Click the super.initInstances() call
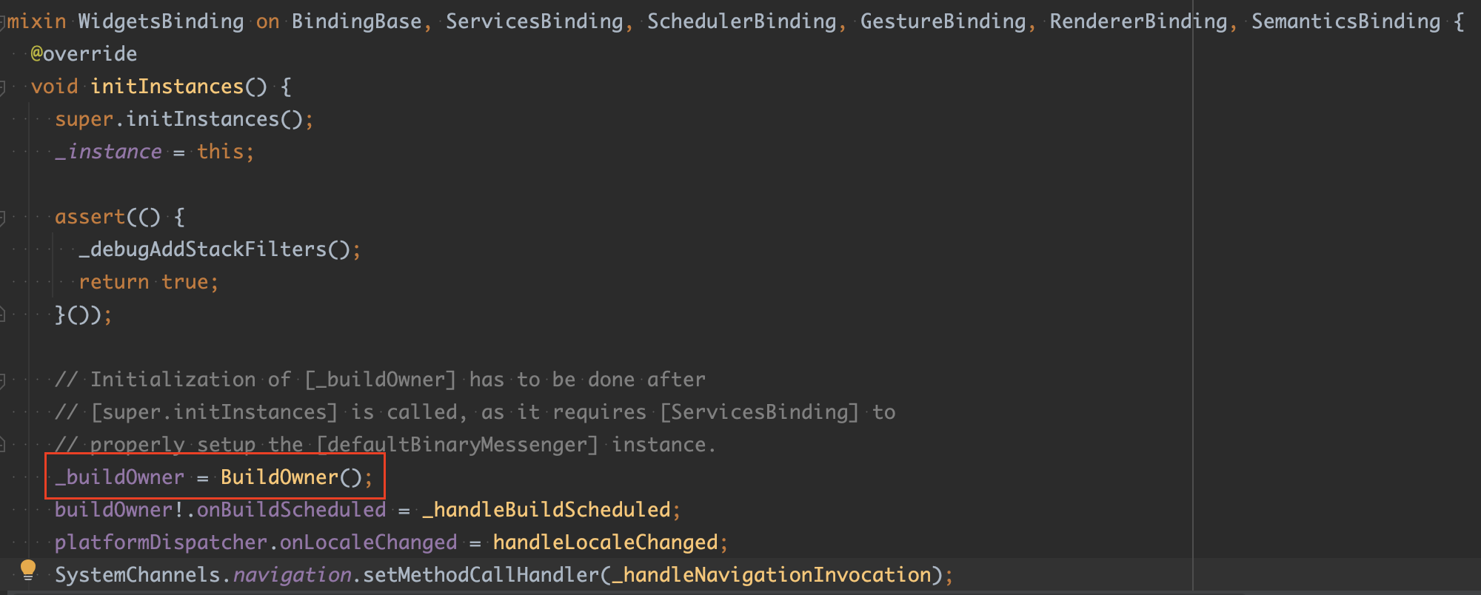 click(x=178, y=119)
